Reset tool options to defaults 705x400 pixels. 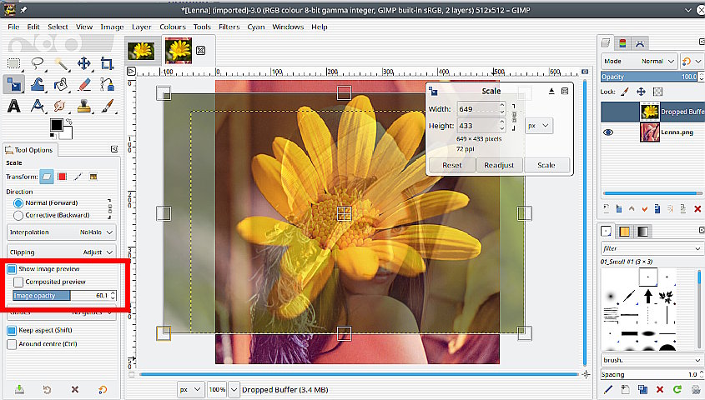(x=103, y=389)
